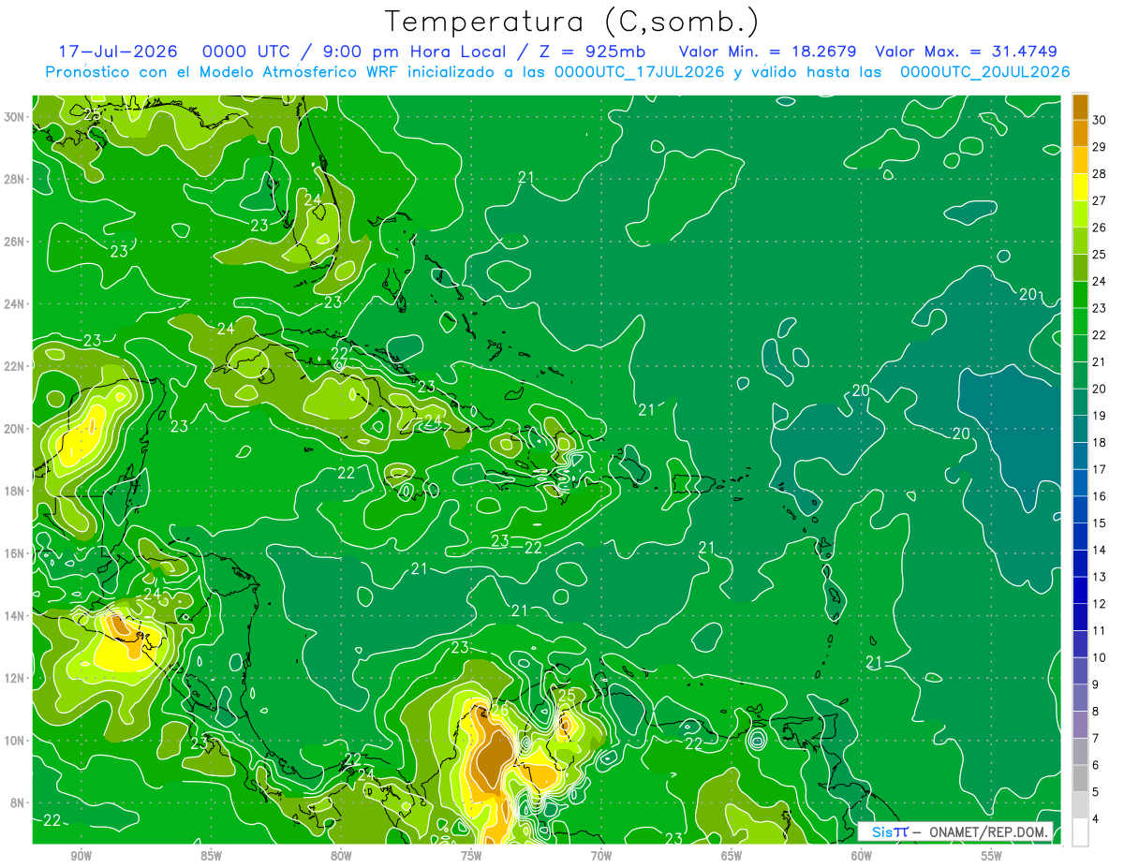This screenshot has width=1124, height=868.
Task: Click the legend value '10'
Action: click(1100, 658)
